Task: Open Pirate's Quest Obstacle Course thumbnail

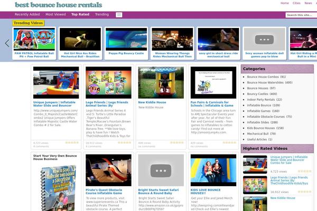Action: pyautogui.click(x=108, y=170)
